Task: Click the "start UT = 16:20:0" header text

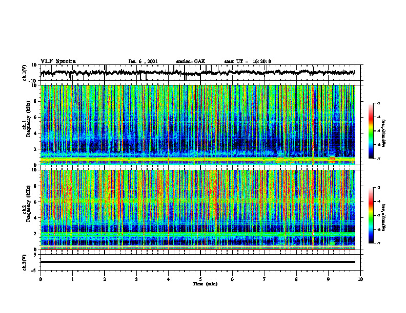Action: point(248,61)
